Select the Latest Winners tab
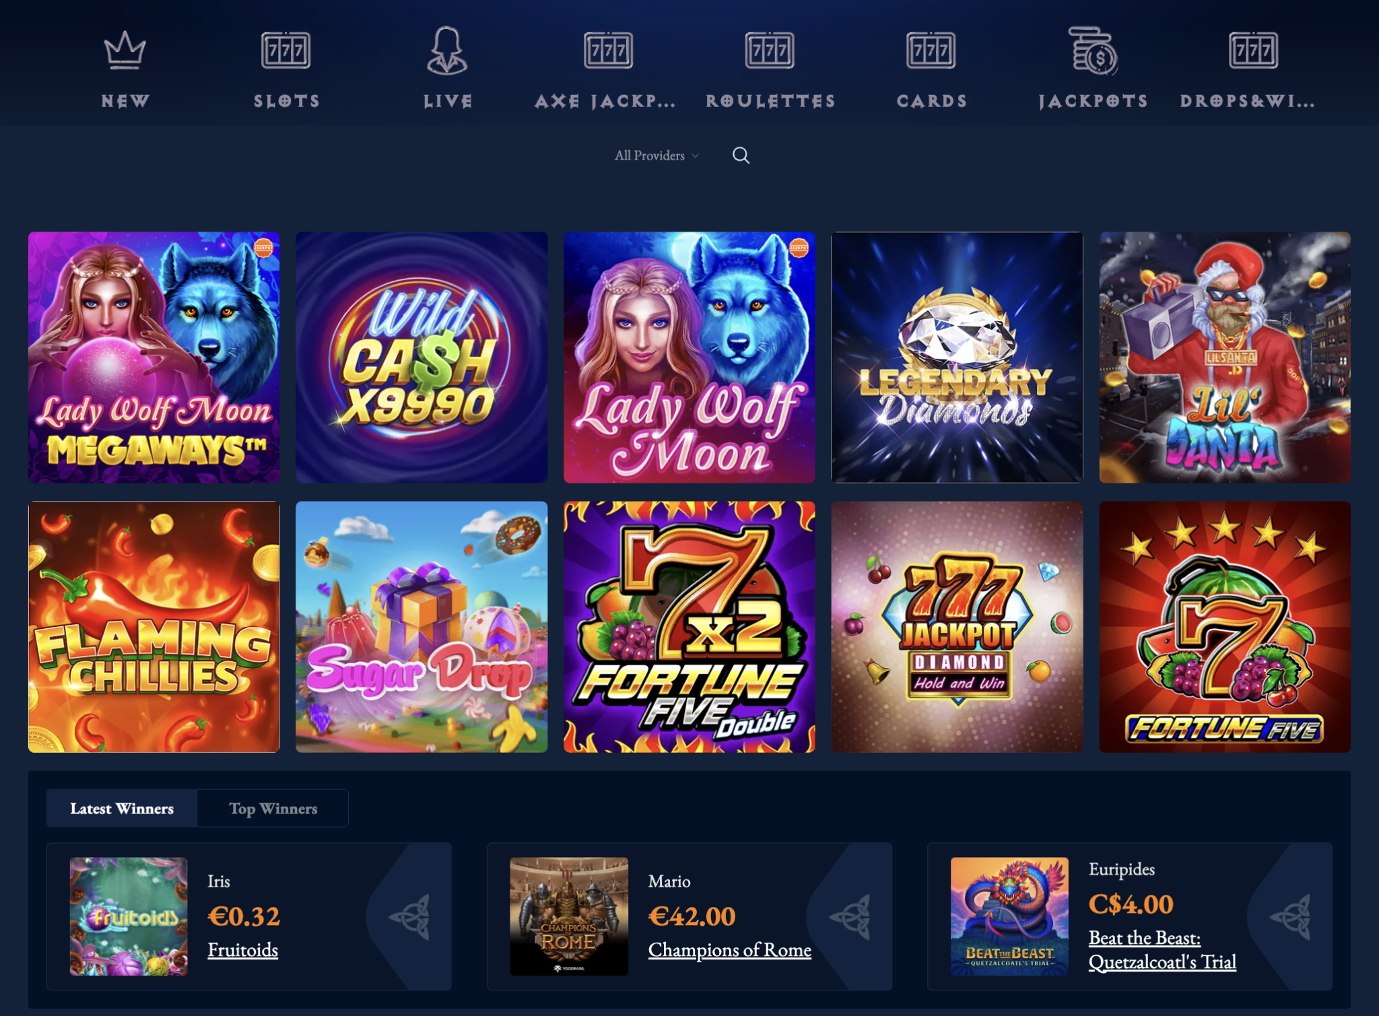 [x=122, y=808]
